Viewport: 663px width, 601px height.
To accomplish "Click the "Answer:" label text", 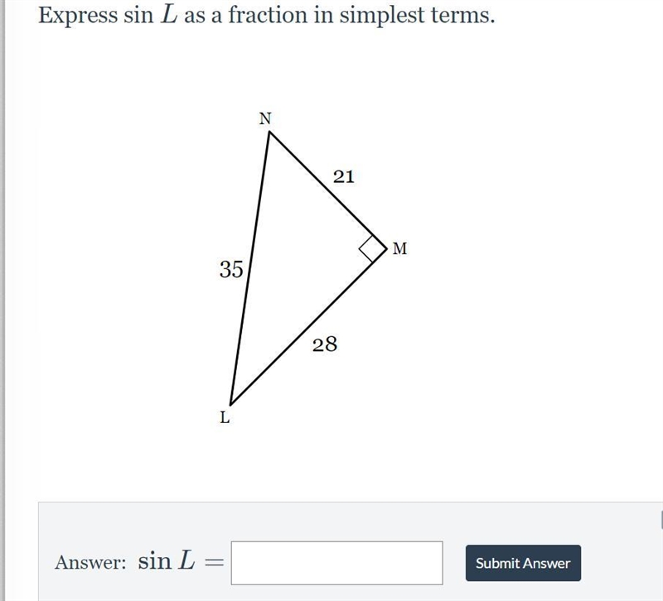I will click(90, 563).
